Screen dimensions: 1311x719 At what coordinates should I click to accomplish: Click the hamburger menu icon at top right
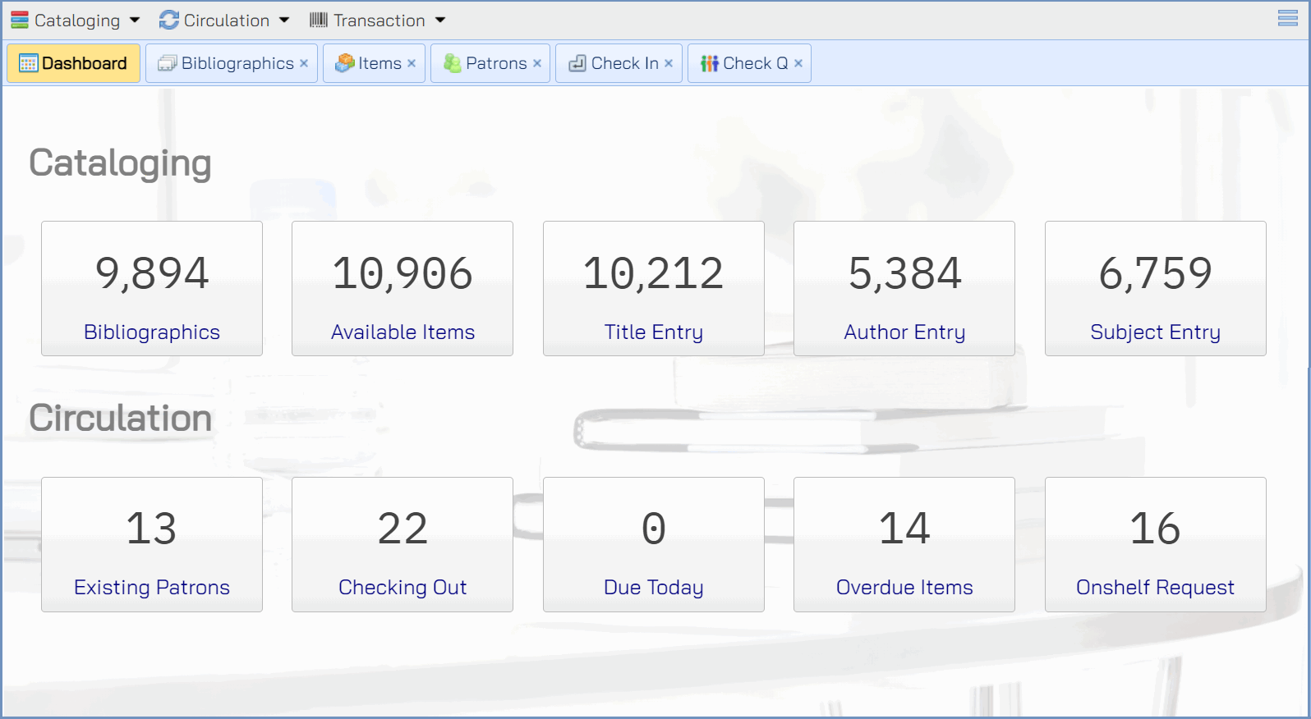click(1287, 18)
